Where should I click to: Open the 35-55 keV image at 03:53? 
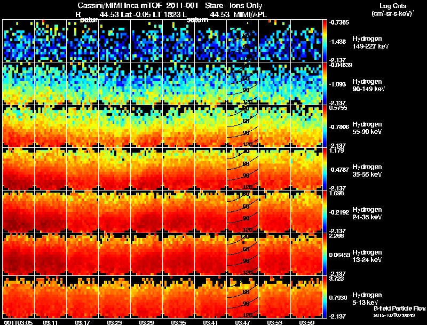pos(274,169)
